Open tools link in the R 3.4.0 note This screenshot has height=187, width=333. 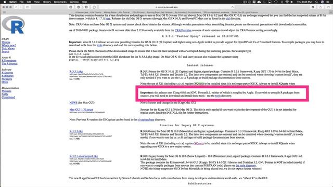point(99,45)
